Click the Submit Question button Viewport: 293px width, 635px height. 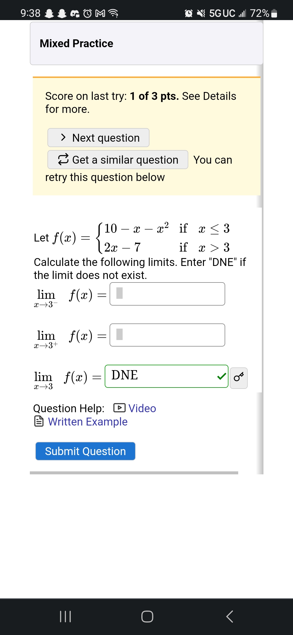[x=85, y=451]
